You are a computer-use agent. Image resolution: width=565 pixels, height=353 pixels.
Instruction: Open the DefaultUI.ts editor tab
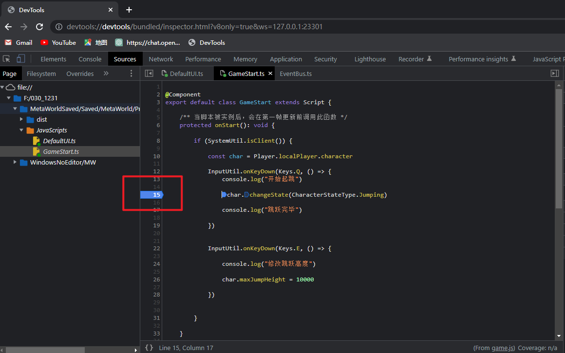[x=182, y=74]
